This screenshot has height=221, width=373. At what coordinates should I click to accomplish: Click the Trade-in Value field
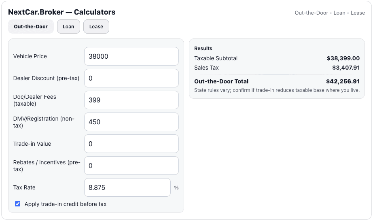[131, 144]
